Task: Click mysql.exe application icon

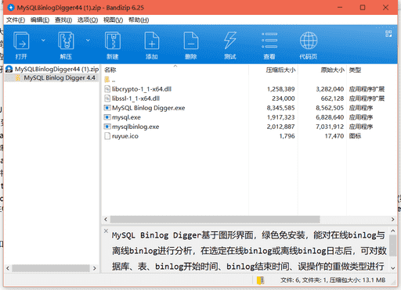Action: (x=107, y=117)
